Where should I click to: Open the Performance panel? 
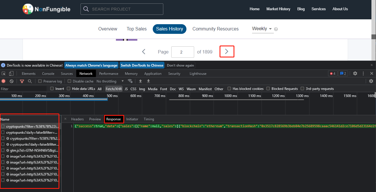pyautogui.click(x=109, y=73)
